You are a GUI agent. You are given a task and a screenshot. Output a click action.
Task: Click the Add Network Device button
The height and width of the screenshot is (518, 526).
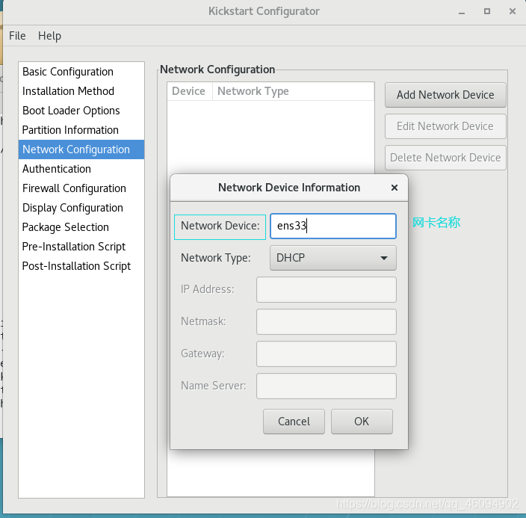(445, 95)
